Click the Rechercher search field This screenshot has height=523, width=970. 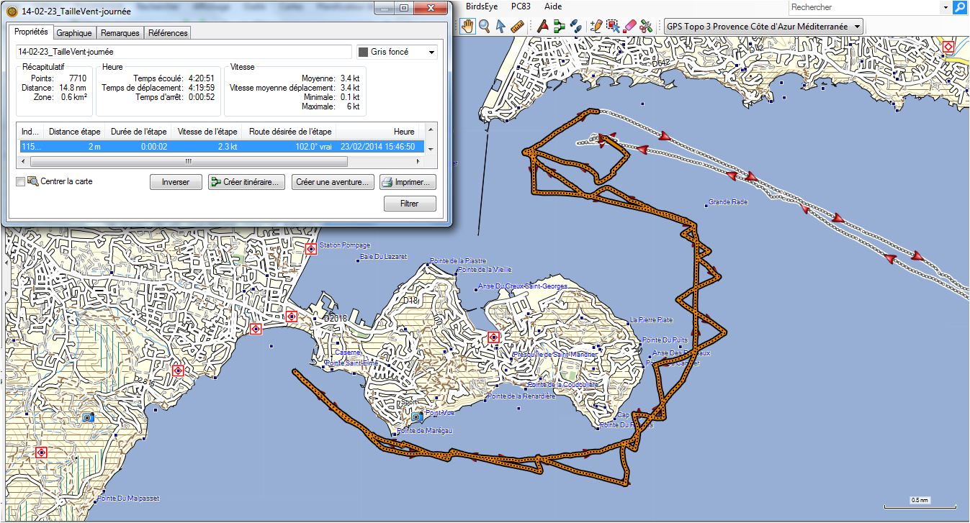[864, 7]
